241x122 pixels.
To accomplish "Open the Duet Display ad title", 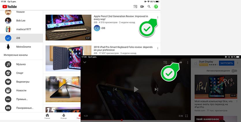I will (x=206, y=62).
